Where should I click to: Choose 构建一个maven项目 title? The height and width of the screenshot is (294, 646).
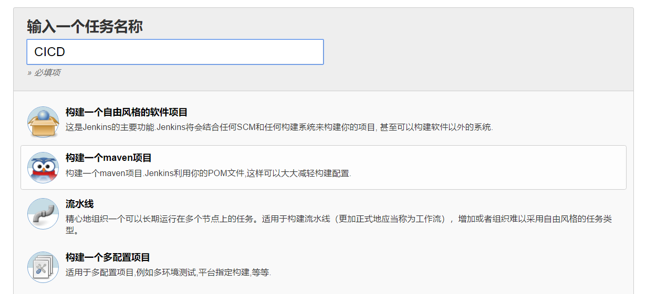pyautogui.click(x=109, y=158)
